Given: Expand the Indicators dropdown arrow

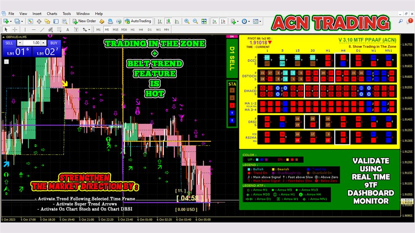Looking at the screenshot, I should coord(238,22).
